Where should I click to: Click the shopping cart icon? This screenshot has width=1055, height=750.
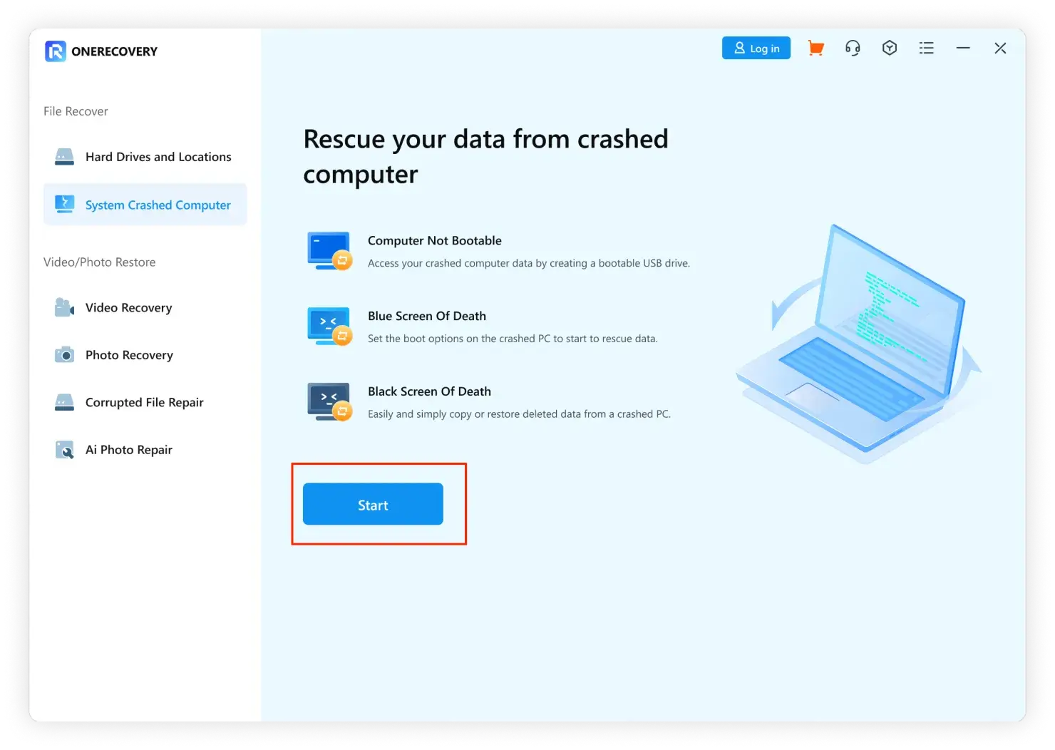[815, 48]
